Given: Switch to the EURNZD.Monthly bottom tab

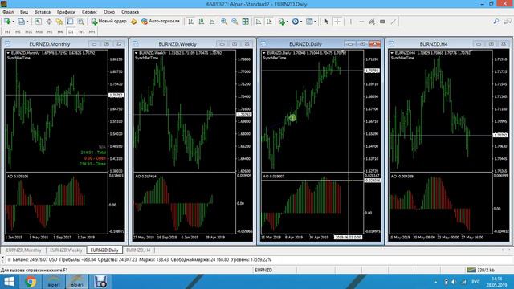Looking at the screenshot, I should (23, 250).
